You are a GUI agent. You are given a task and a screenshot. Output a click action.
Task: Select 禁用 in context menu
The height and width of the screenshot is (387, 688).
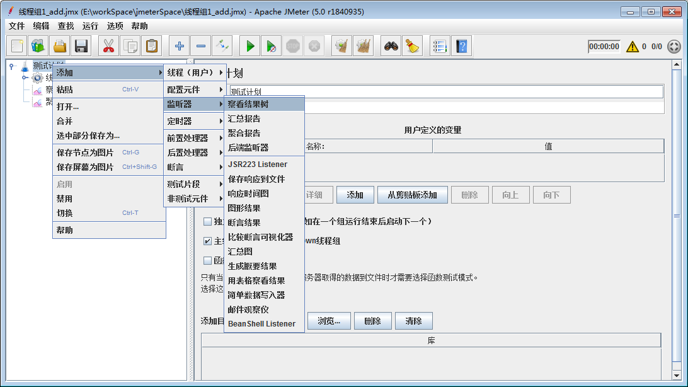pyautogui.click(x=109, y=199)
